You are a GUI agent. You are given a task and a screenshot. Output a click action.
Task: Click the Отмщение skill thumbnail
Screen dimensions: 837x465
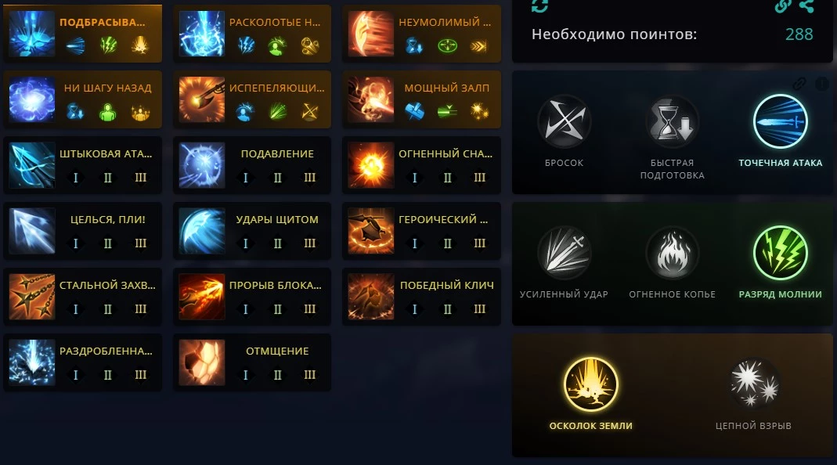202,362
